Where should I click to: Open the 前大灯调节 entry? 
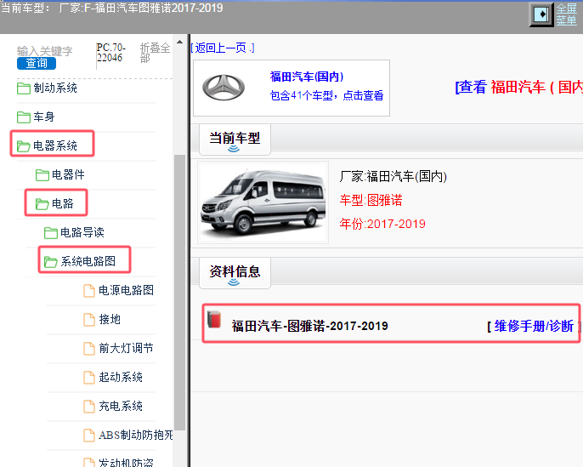tap(126, 348)
